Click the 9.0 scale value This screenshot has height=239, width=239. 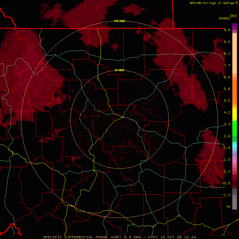click(x=227, y=42)
